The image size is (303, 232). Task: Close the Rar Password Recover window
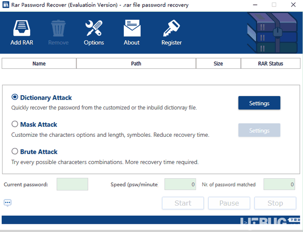[293, 5]
